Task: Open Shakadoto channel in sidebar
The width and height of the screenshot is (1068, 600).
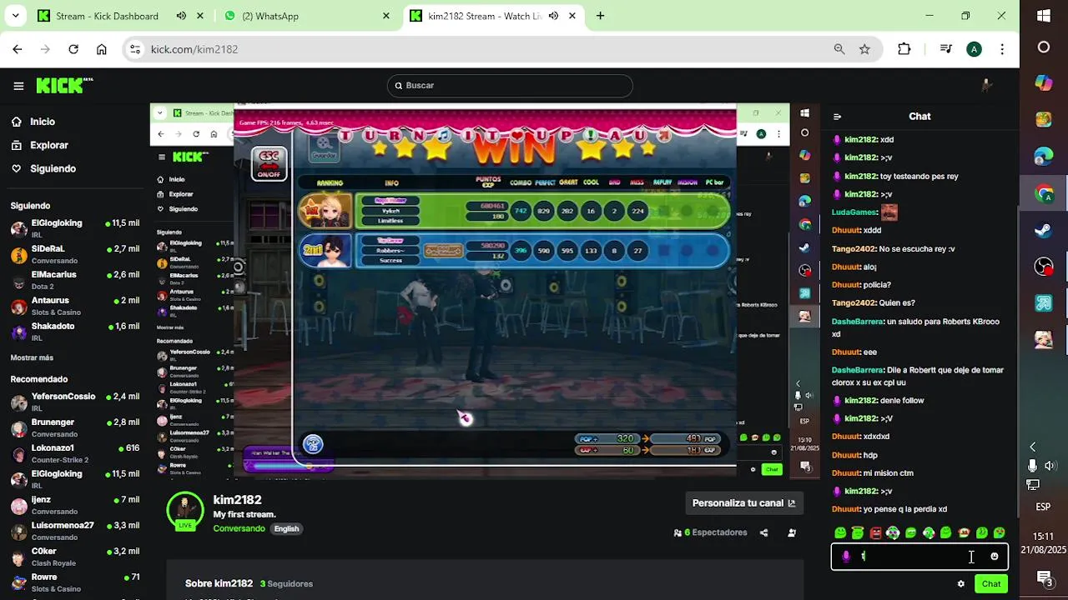Action: tap(75, 332)
